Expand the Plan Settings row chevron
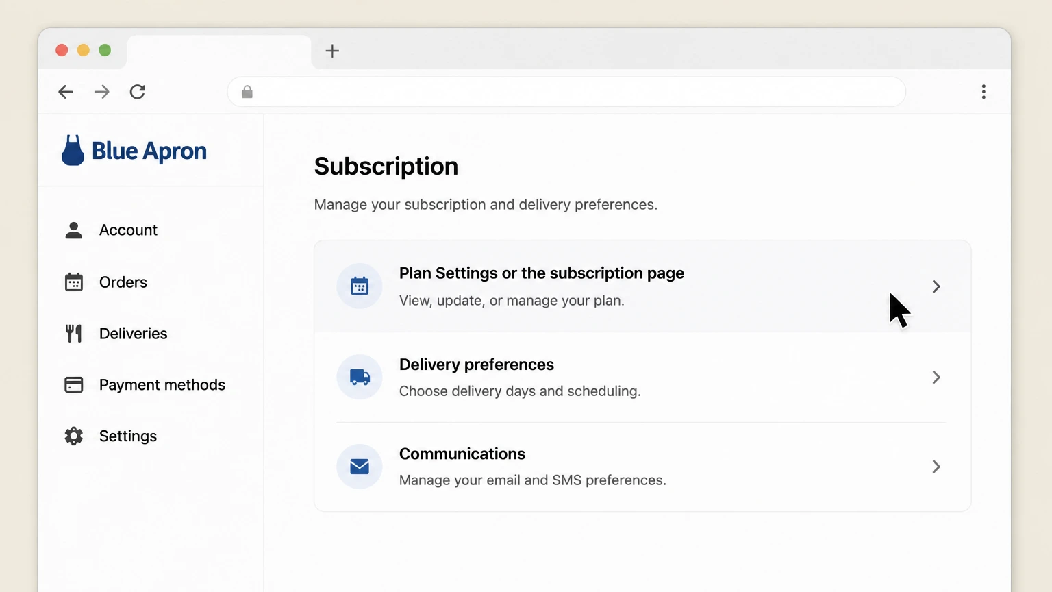The image size is (1052, 592). [x=936, y=286]
